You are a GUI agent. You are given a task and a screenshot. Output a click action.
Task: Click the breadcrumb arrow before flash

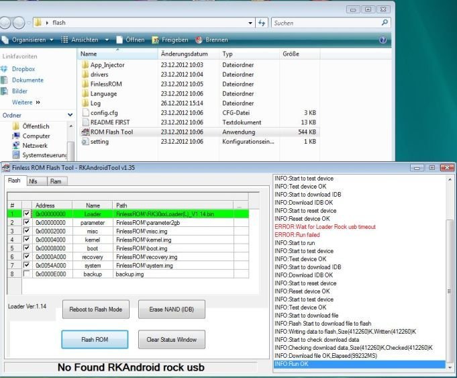[47, 23]
